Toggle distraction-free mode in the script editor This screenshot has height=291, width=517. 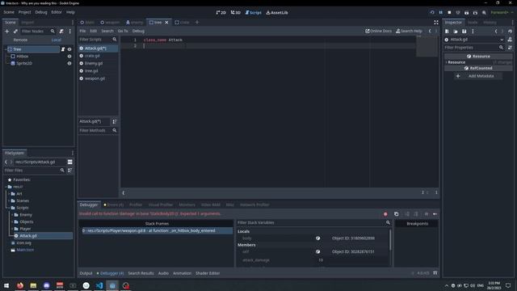[x=436, y=22]
